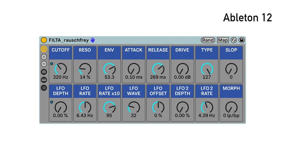285x160 pixels.
Task: Click the 0 % LFO OFFSET value
Action: pos(158,116)
